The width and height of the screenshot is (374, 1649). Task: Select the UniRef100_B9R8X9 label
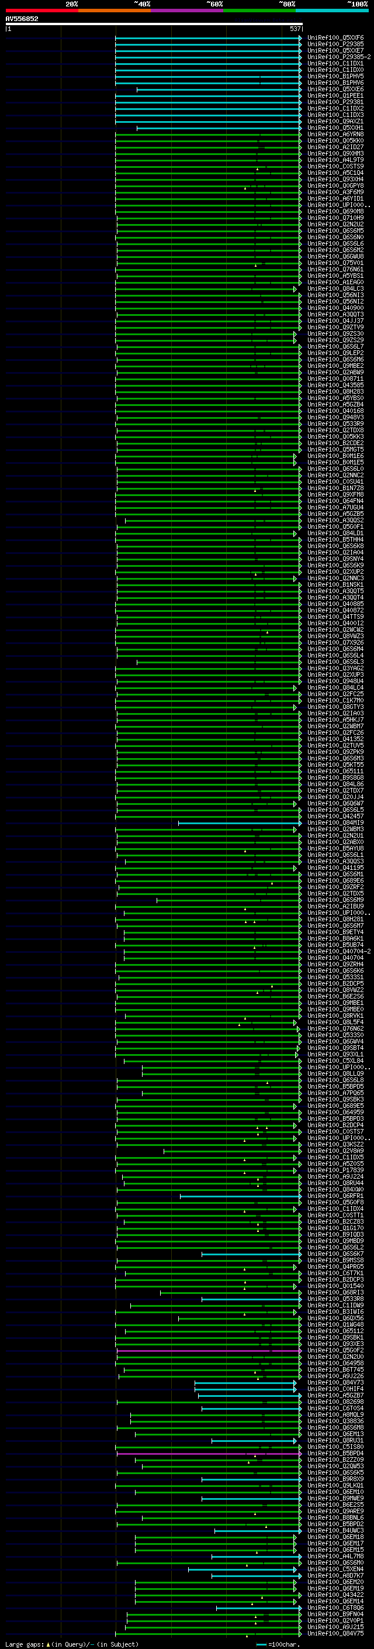pyautogui.click(x=335, y=1479)
